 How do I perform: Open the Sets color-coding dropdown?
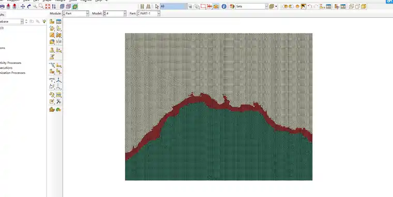(x=252, y=7)
